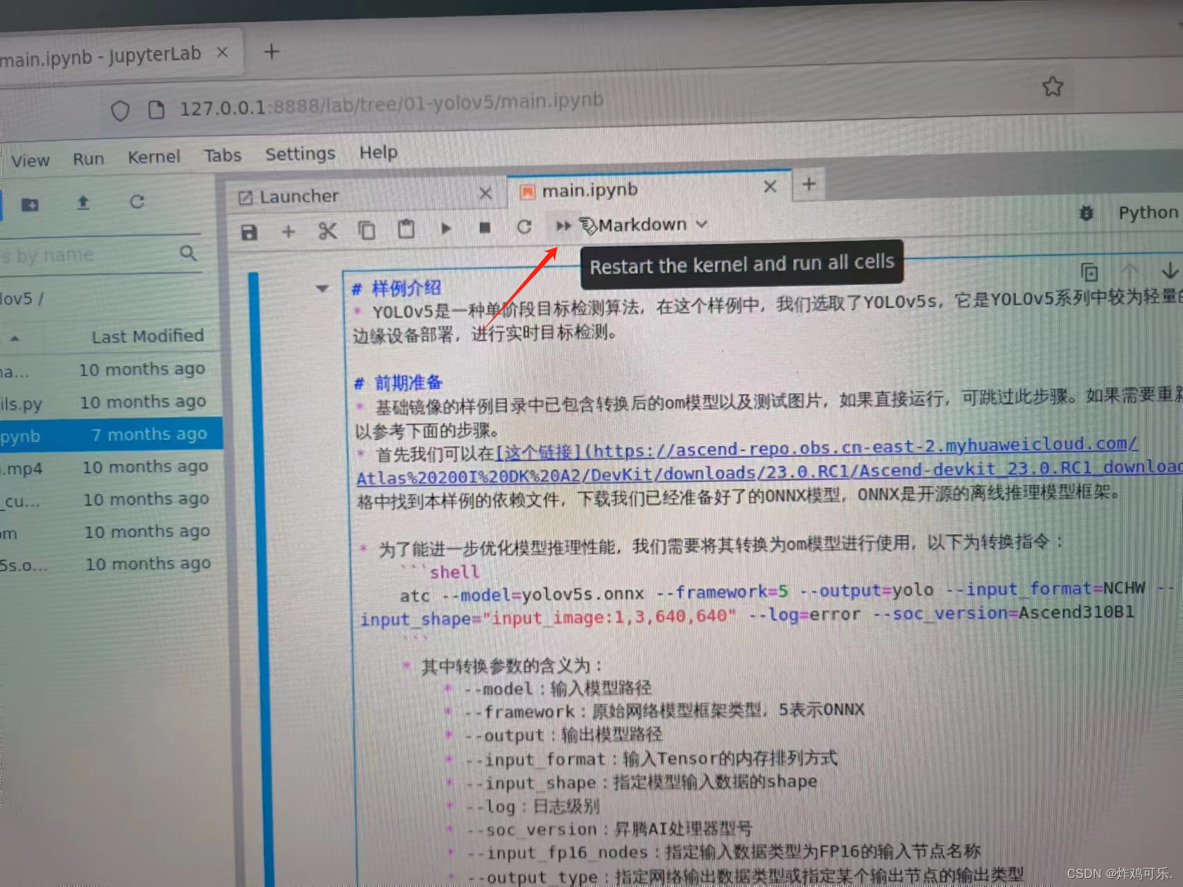Open the Help menu

pyautogui.click(x=378, y=152)
